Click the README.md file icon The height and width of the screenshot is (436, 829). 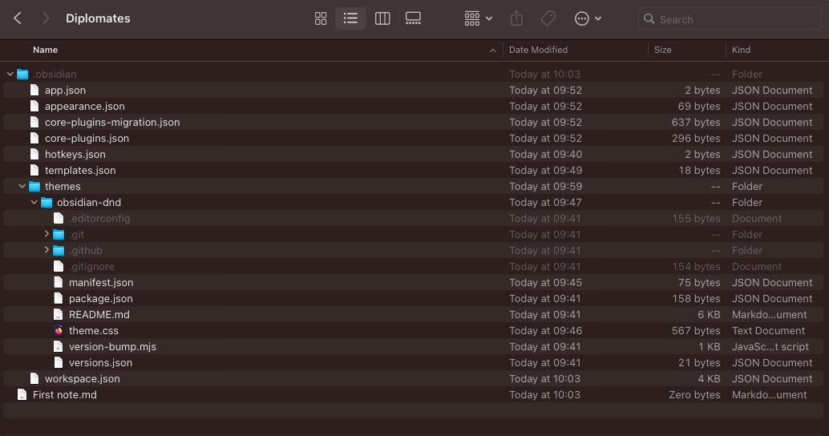click(59, 314)
